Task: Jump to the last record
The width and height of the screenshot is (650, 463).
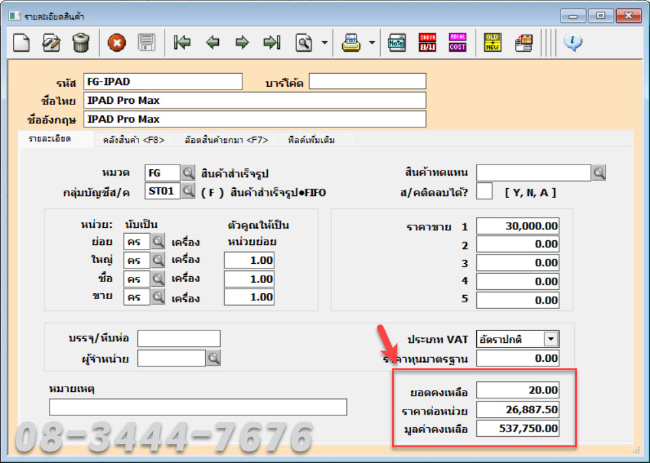Action: pos(272,42)
